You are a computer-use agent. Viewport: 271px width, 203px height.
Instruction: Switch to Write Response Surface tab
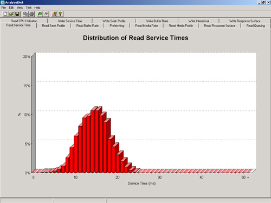click(245, 21)
